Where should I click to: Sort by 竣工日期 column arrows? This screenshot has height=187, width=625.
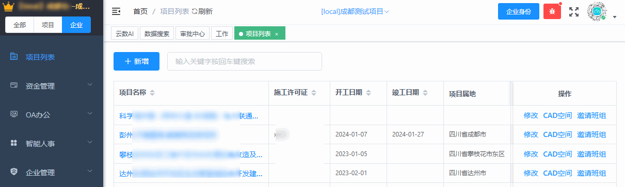425,93
